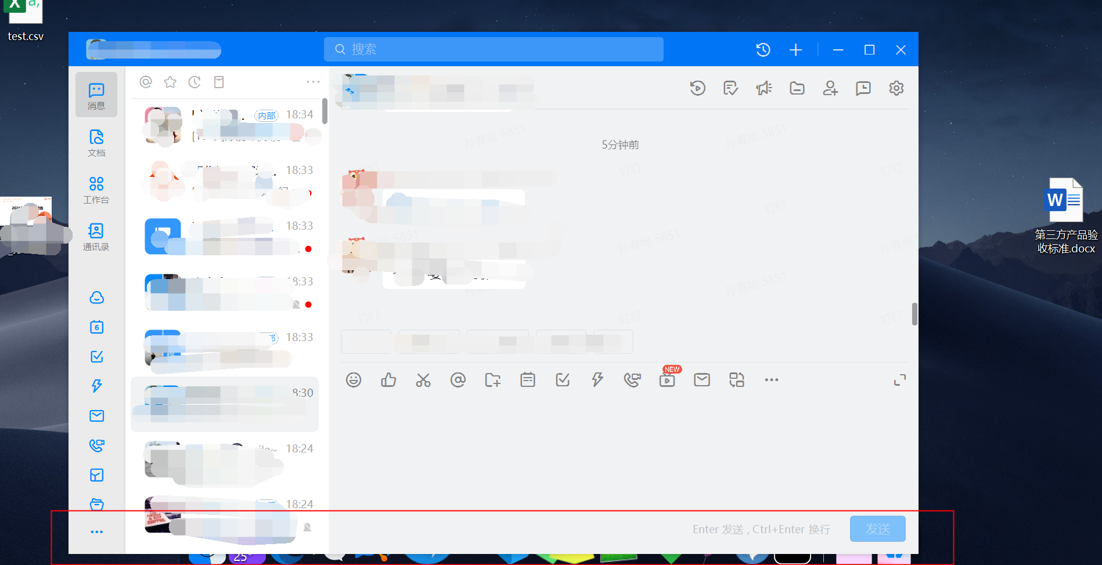This screenshot has width=1102, height=565.
Task: Start a call from input toolbar phone icon
Action: tap(632, 380)
